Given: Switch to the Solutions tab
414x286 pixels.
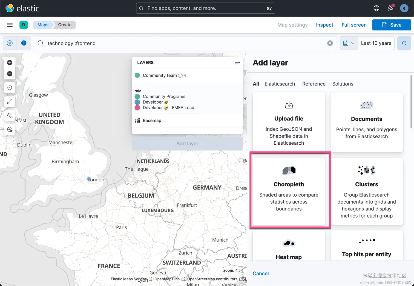Looking at the screenshot, I should pyautogui.click(x=343, y=84).
